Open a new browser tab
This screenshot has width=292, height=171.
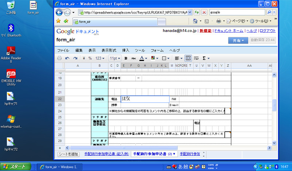pos(162,22)
